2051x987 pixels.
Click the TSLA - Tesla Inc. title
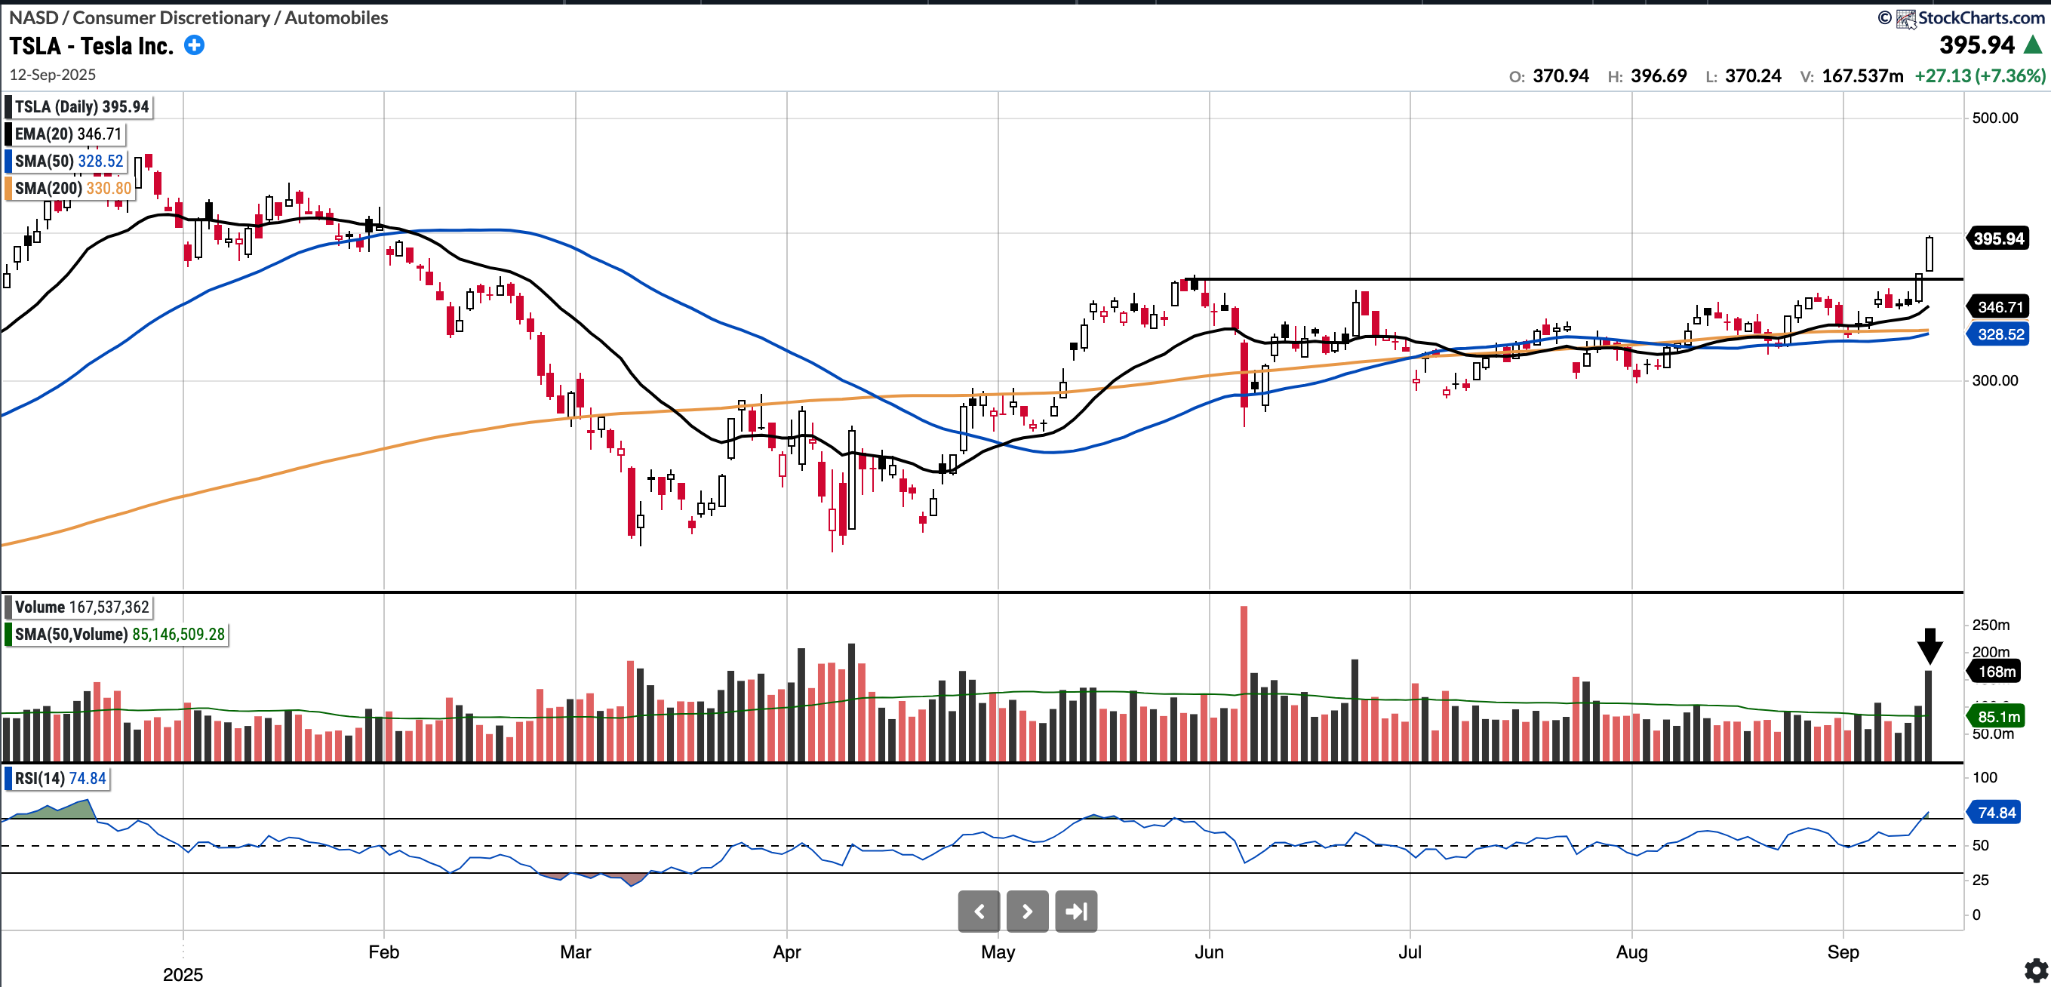[x=91, y=46]
